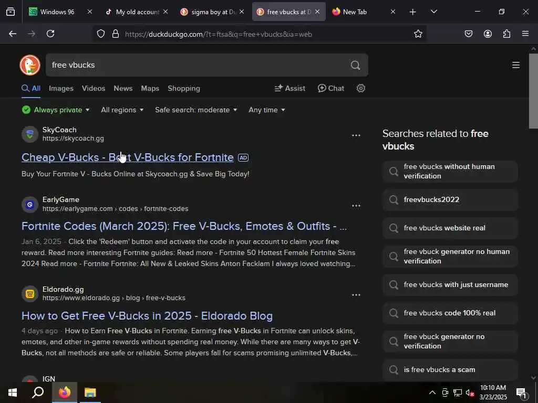
Task: Select the Images search tab
Action: [61, 88]
